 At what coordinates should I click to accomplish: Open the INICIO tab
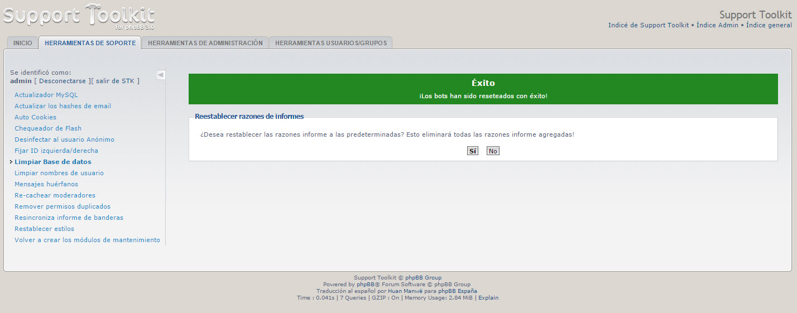[23, 43]
